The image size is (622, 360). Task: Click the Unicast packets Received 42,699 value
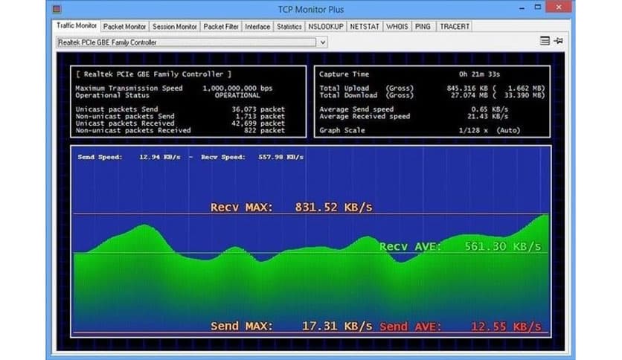tap(258, 123)
